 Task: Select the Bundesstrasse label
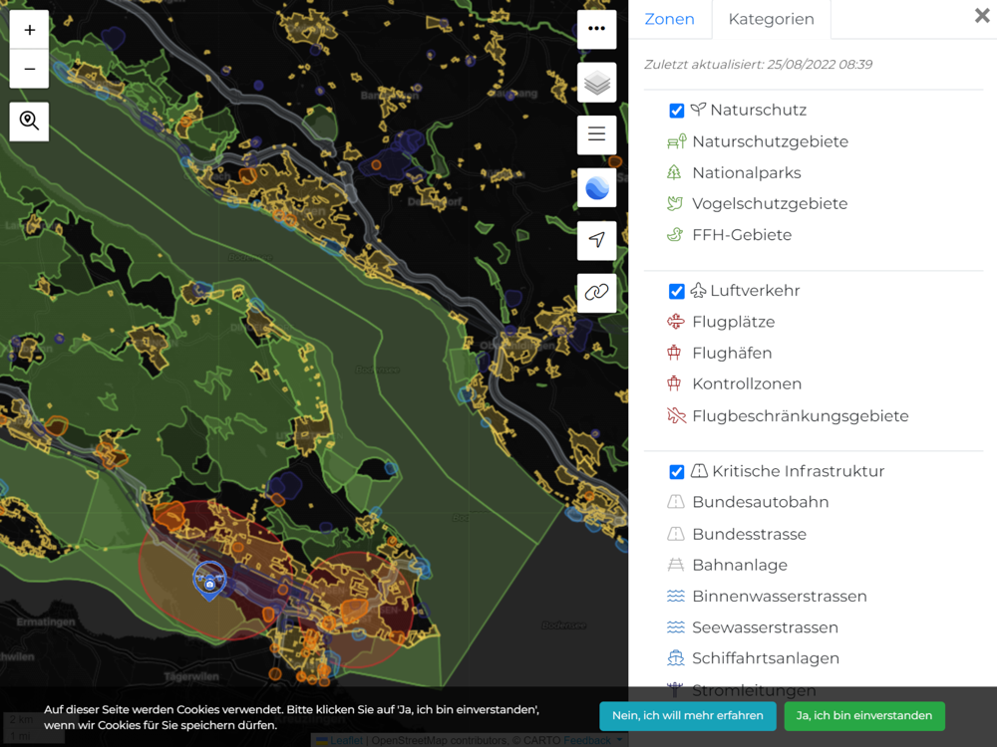coord(749,534)
